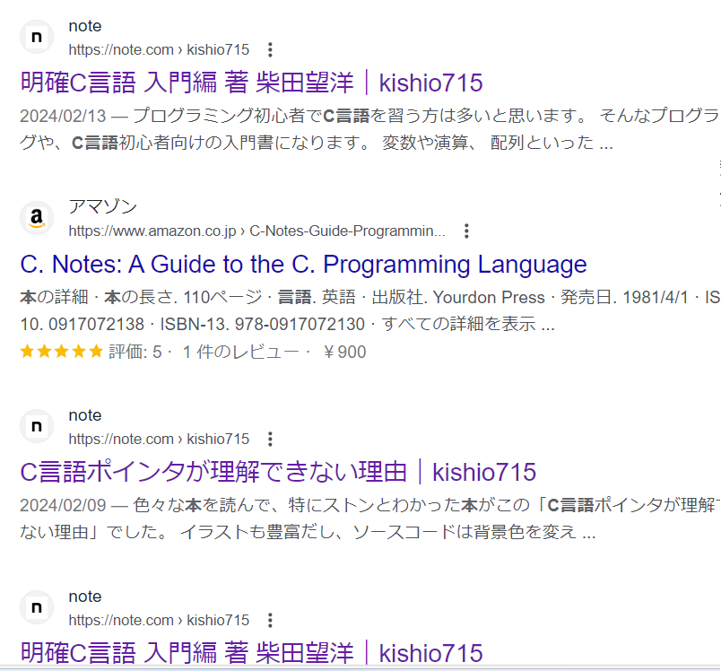This screenshot has width=721, height=671.
Task: Click the note favicon of the first result
Action: [37, 37]
